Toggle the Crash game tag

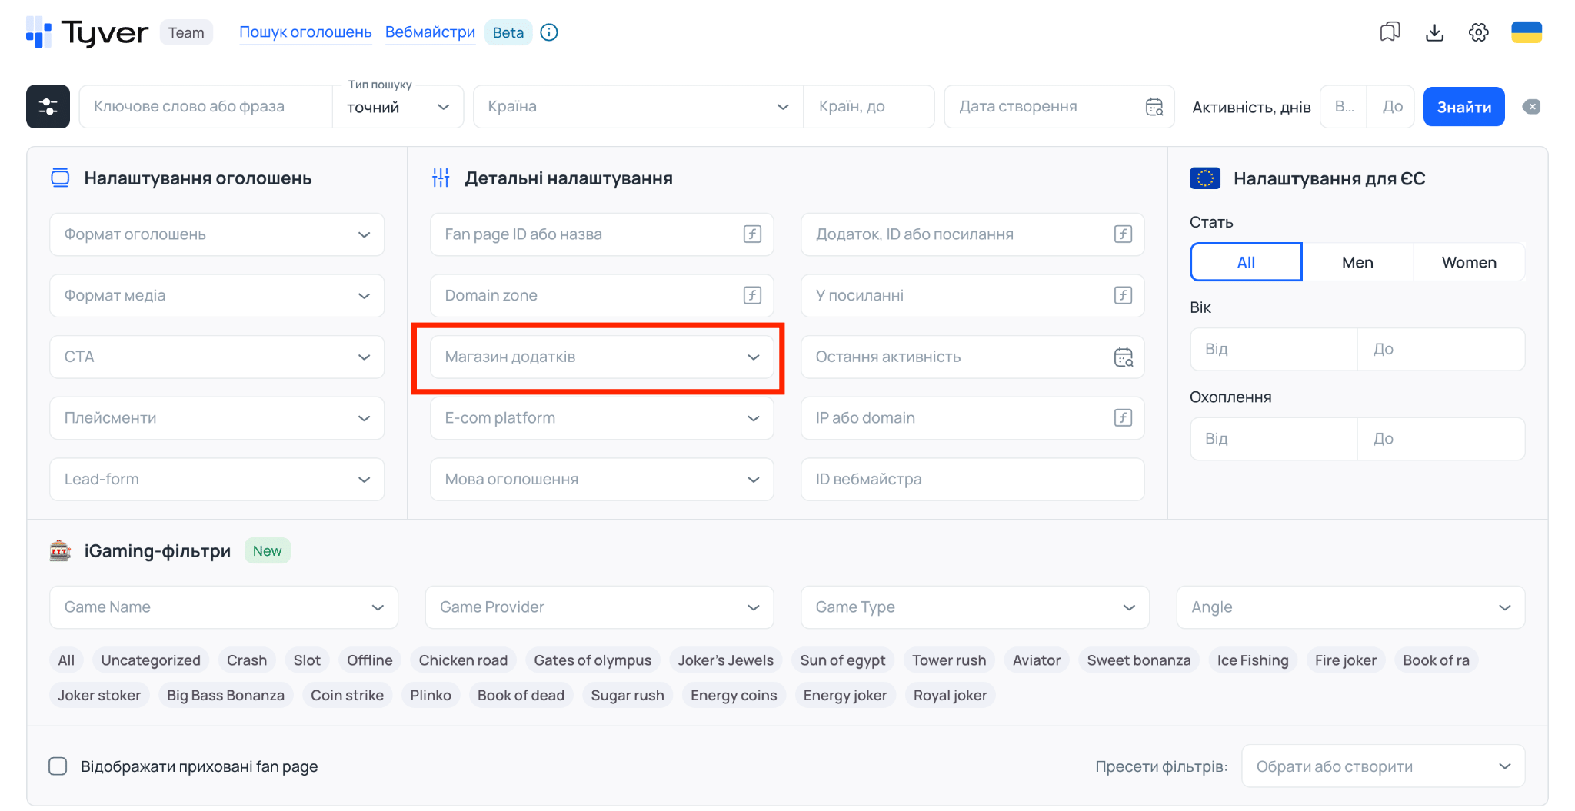click(247, 660)
